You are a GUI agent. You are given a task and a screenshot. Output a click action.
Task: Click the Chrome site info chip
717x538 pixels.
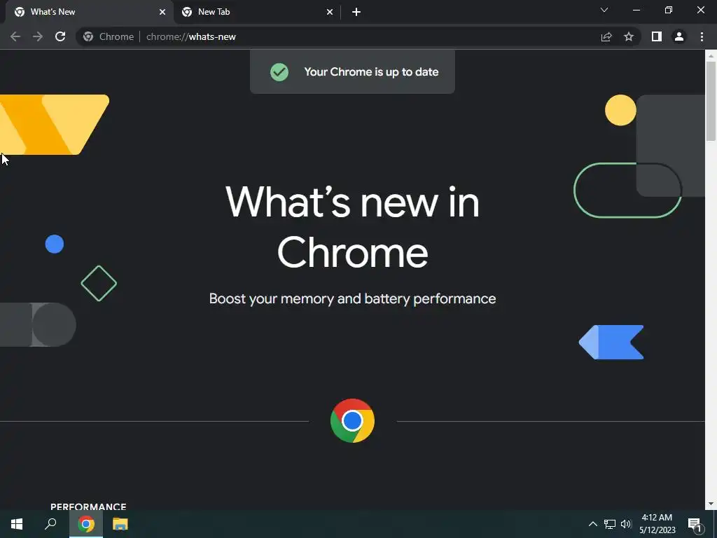[109, 36]
